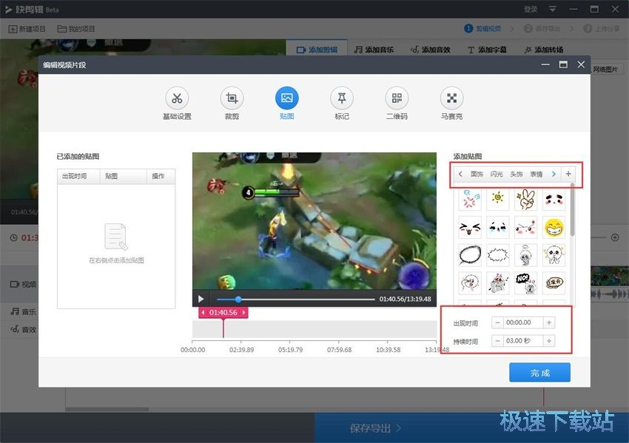
Task: Click 登录 in the title bar
Action: 531,9
